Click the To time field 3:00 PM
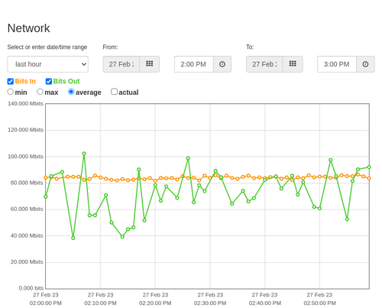The width and height of the screenshot is (382, 308). [x=337, y=64]
